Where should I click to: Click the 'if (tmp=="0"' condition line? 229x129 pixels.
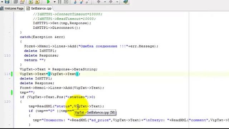[51, 111]
